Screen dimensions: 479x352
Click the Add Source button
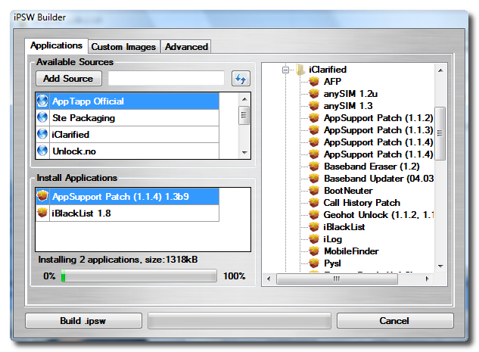click(68, 79)
